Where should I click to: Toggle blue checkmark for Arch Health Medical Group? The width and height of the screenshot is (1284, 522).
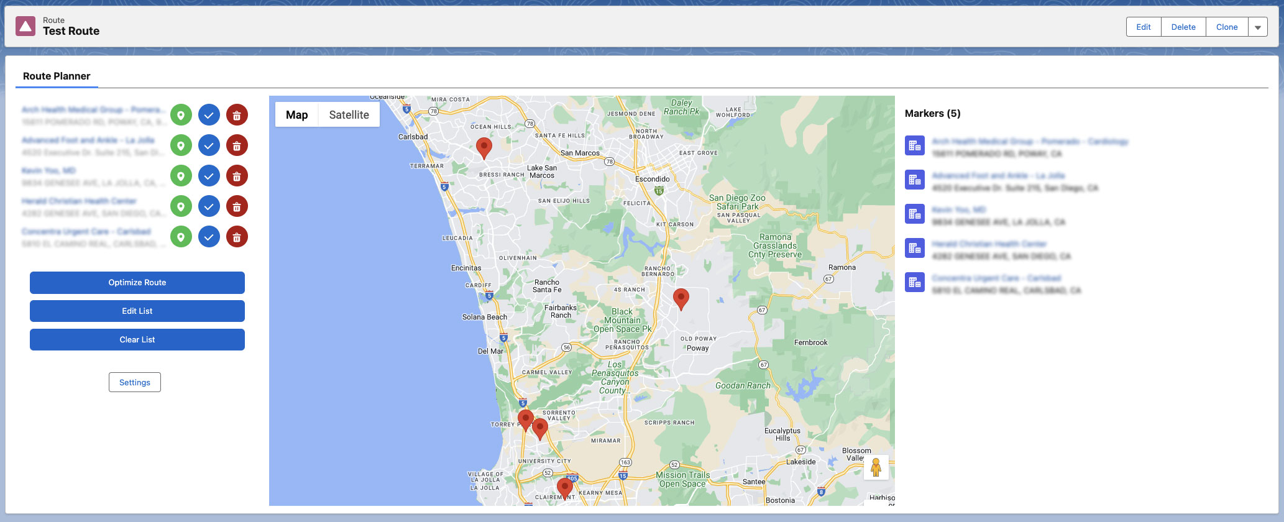[209, 115]
